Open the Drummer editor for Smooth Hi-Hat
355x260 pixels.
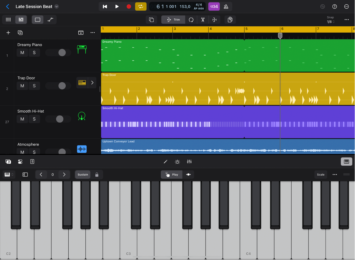82,116
